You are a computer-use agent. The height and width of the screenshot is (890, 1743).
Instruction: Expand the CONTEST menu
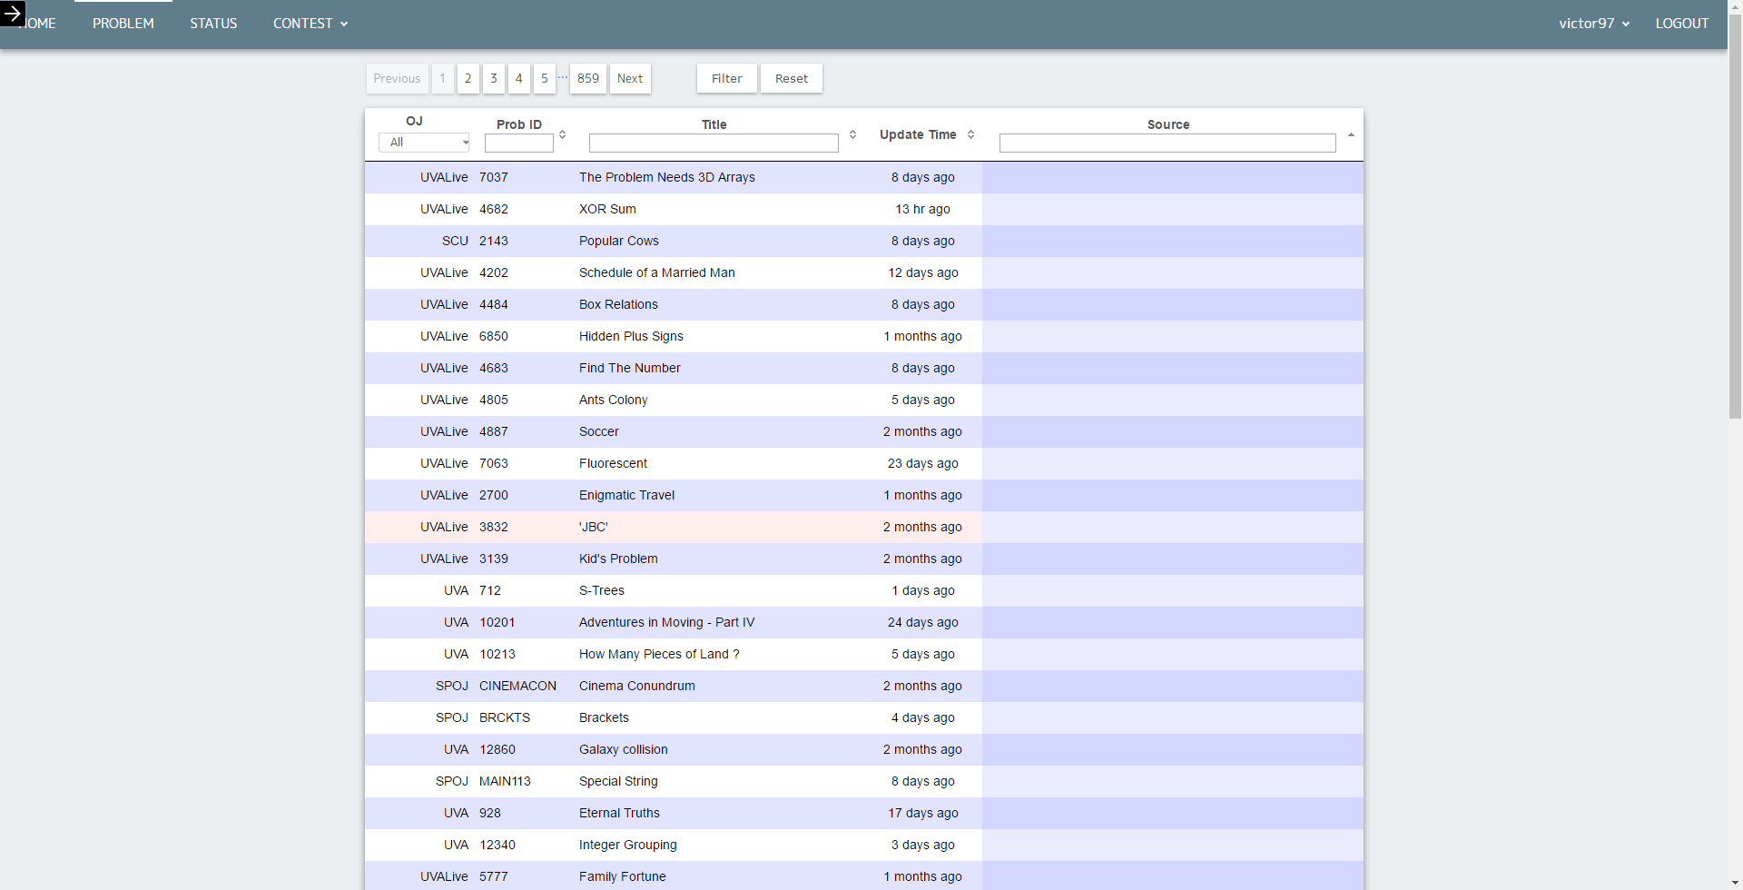(x=310, y=24)
